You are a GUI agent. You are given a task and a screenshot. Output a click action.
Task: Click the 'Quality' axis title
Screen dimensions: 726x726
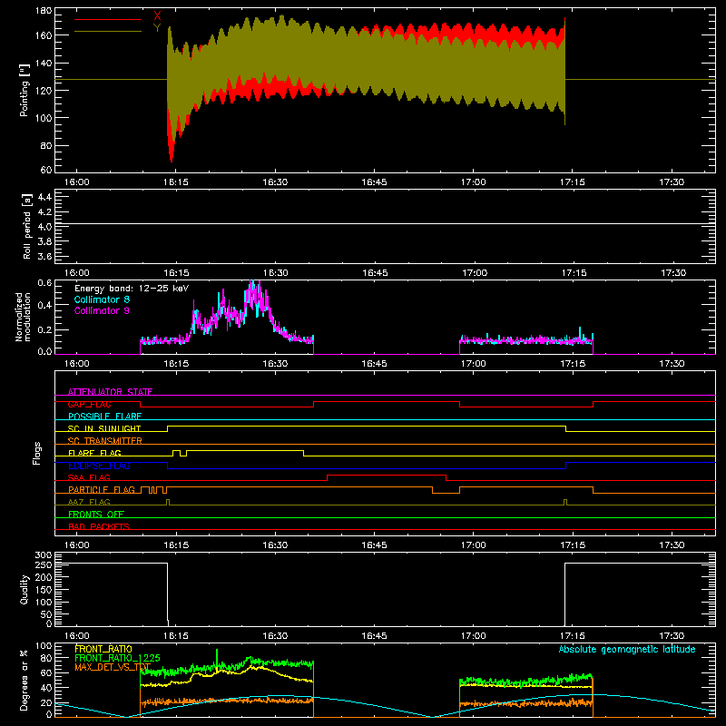(25, 589)
